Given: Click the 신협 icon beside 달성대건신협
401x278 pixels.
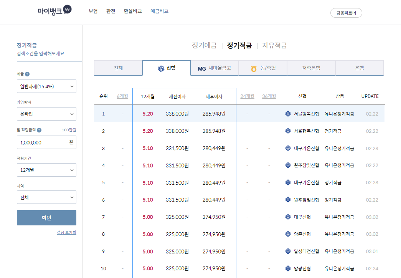Looking at the screenshot, I should pos(288,251).
